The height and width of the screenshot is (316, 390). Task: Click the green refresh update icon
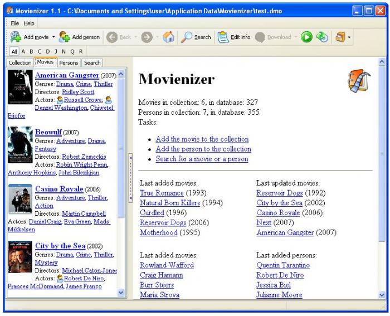322,37
